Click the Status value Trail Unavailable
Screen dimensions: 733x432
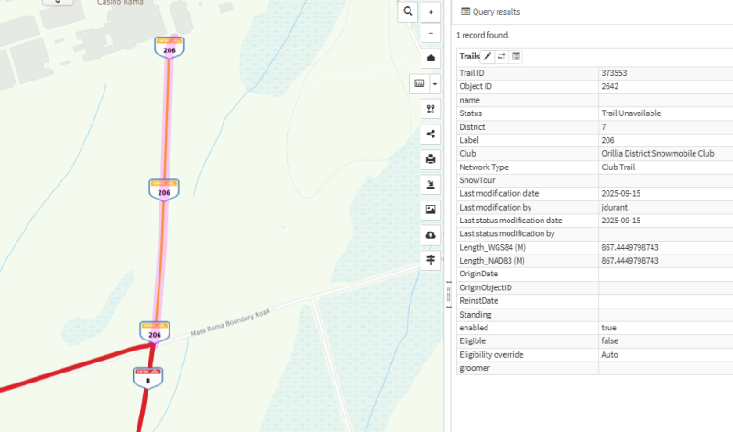click(631, 113)
